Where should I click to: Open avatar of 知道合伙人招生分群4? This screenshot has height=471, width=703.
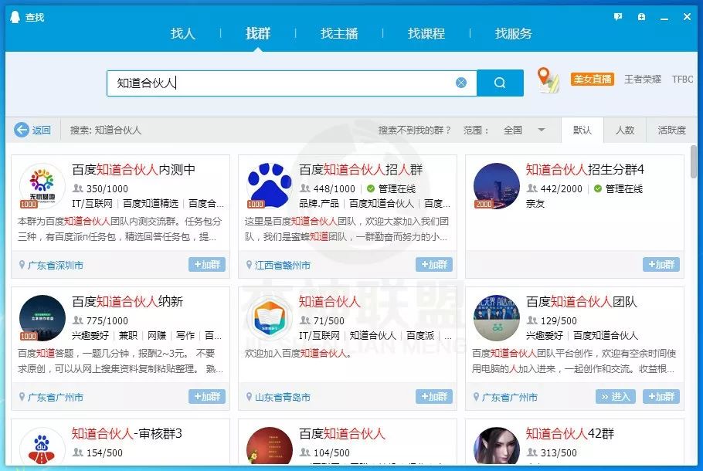pyautogui.click(x=497, y=185)
